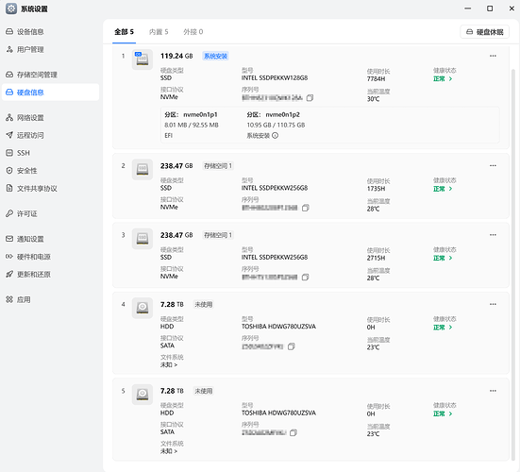Click 119.24 GB capacity heading
This screenshot has height=472, width=520.
[176, 56]
